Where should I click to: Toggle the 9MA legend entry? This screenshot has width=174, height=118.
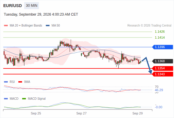24,82
